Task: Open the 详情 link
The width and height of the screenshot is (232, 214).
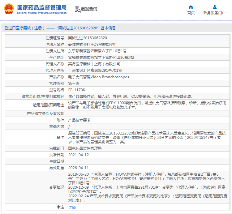Action: [72, 207]
